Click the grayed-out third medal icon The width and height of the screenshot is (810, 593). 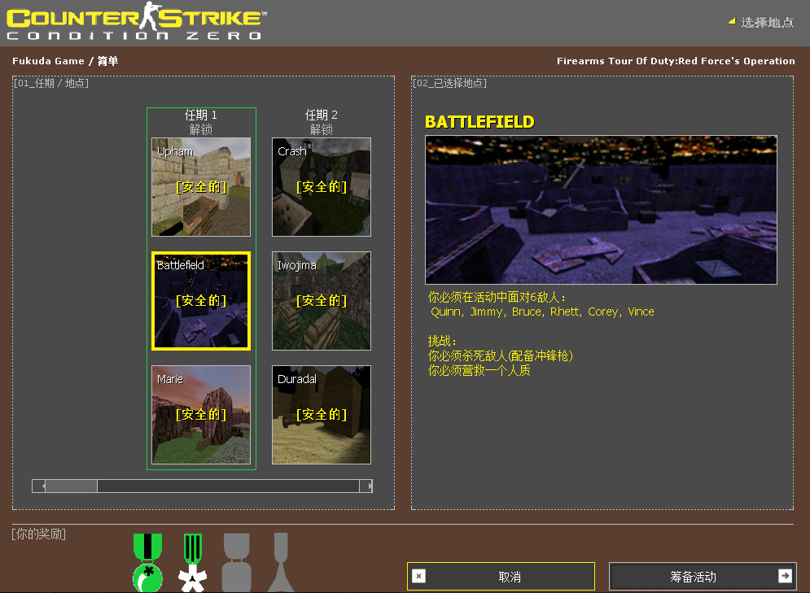(236, 561)
